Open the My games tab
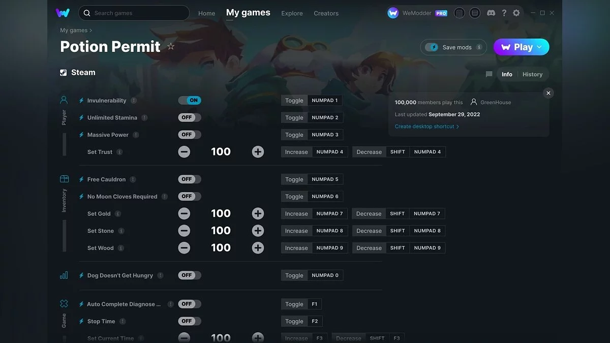 coord(248,13)
